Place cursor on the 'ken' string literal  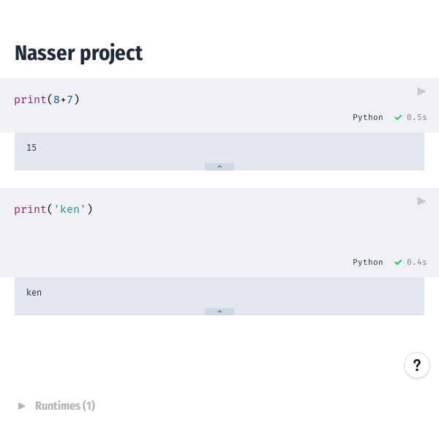pos(70,209)
